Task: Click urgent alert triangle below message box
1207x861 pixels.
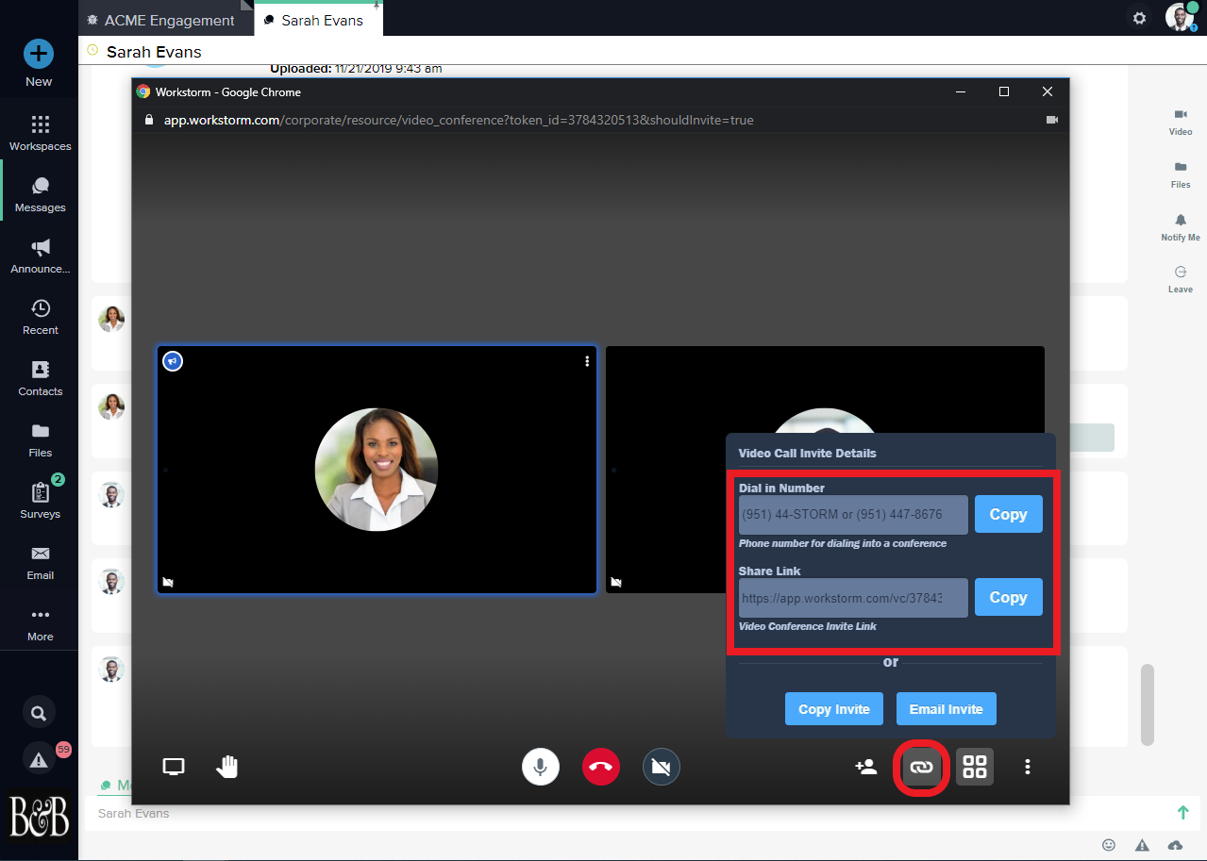Action: click(1142, 845)
